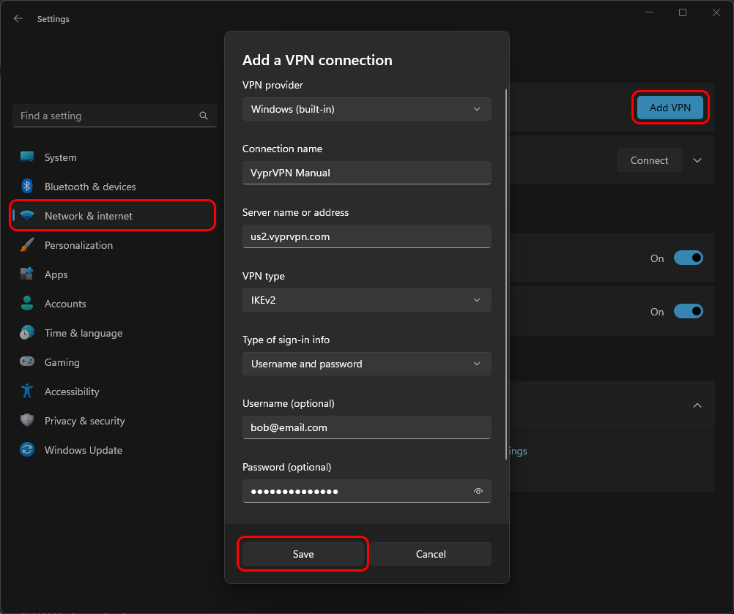Screen dimensions: 734x614
Task: Cancel adding the VPN connection
Action: pos(431,554)
